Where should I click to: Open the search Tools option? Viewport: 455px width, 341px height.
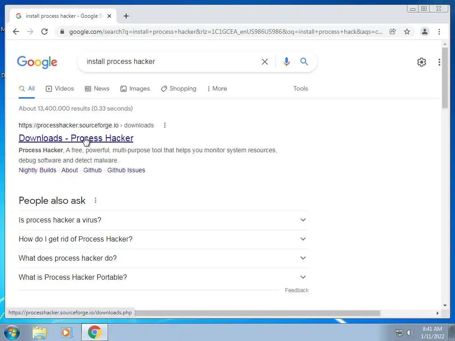click(301, 89)
